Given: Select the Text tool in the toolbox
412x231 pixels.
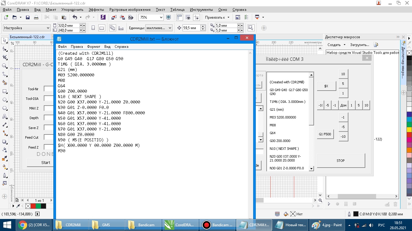Looking at the screenshot, I should click(5, 116).
